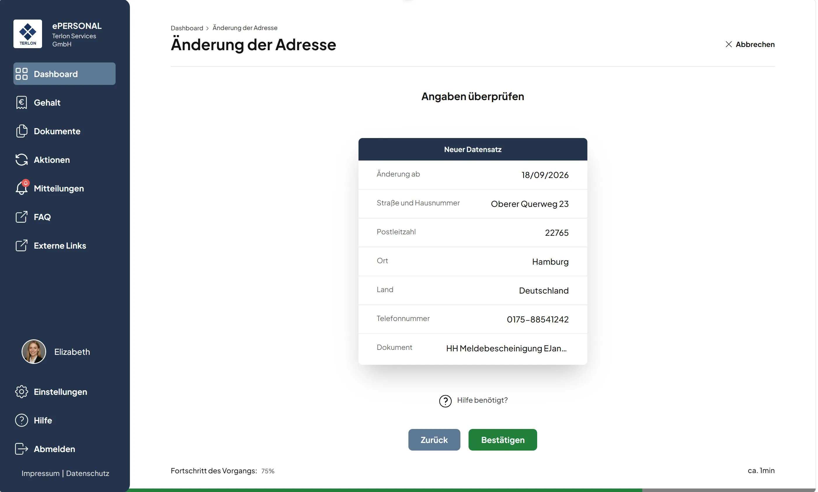The height and width of the screenshot is (492, 818).
Task: Click the 'Hilfe benötigt?' question circle icon
Action: click(445, 401)
